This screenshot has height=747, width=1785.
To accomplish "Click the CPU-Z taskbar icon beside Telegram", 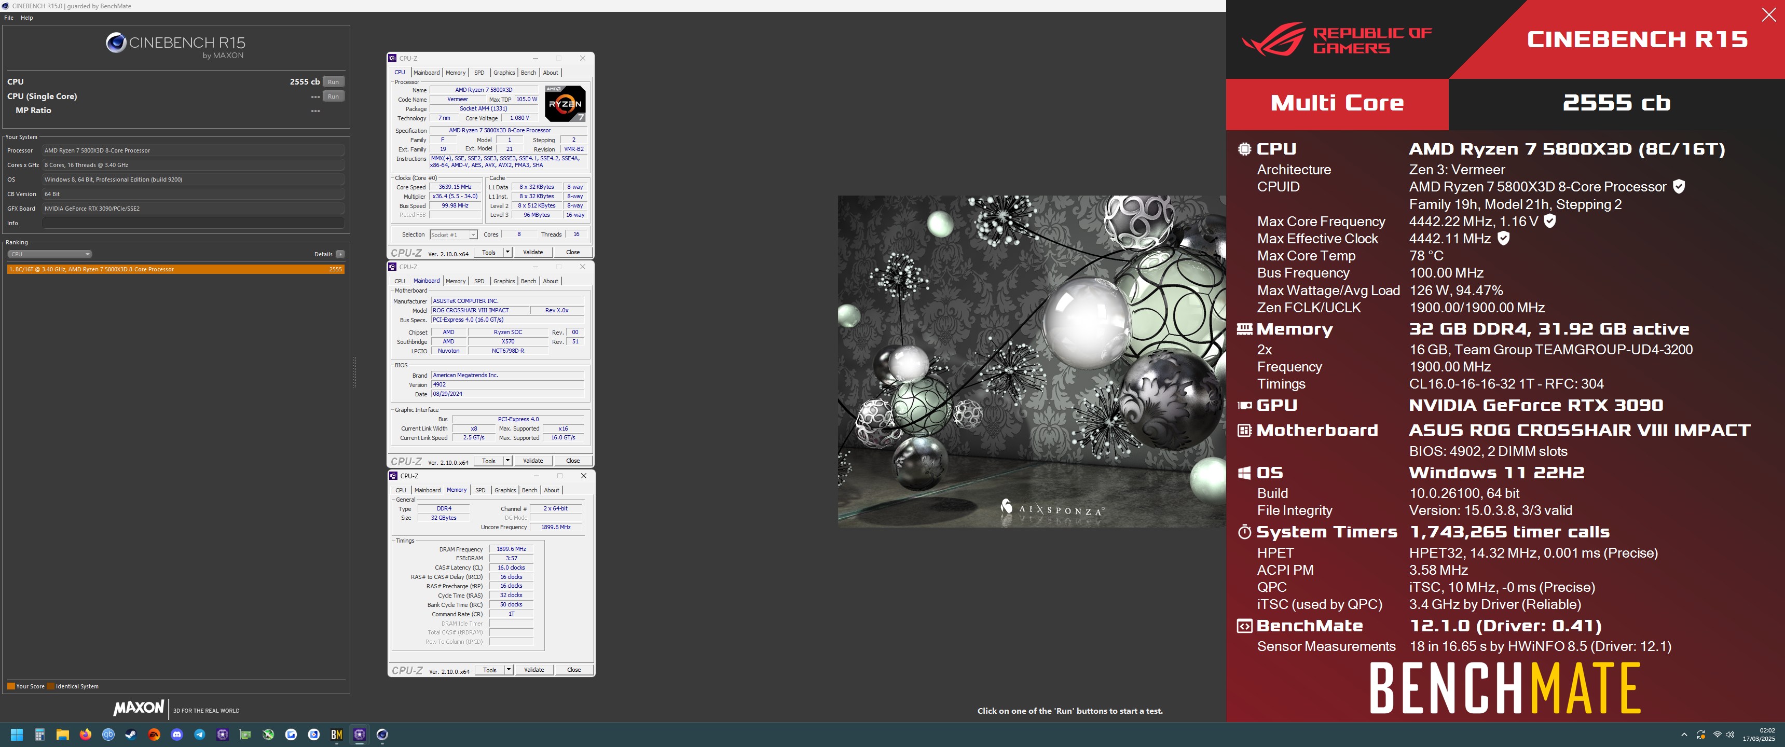I will point(223,735).
